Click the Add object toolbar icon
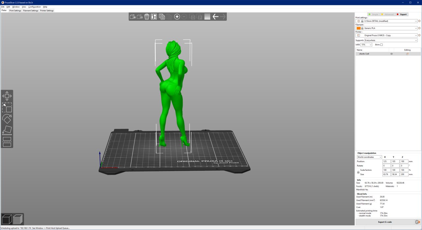Screen dimensions: 422x230 click(x=133, y=16)
